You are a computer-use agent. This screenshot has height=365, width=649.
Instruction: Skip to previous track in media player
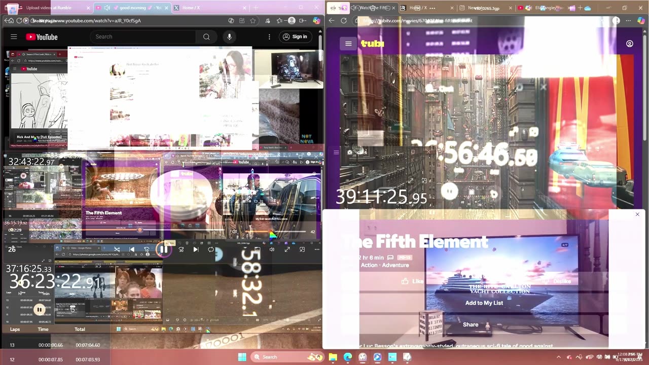(132, 249)
